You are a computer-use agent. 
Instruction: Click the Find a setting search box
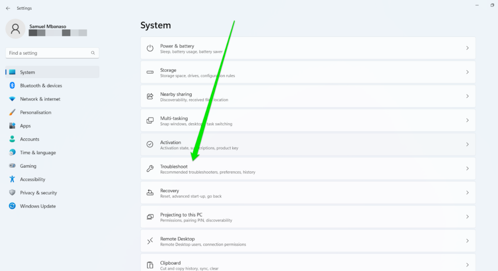[49, 53]
